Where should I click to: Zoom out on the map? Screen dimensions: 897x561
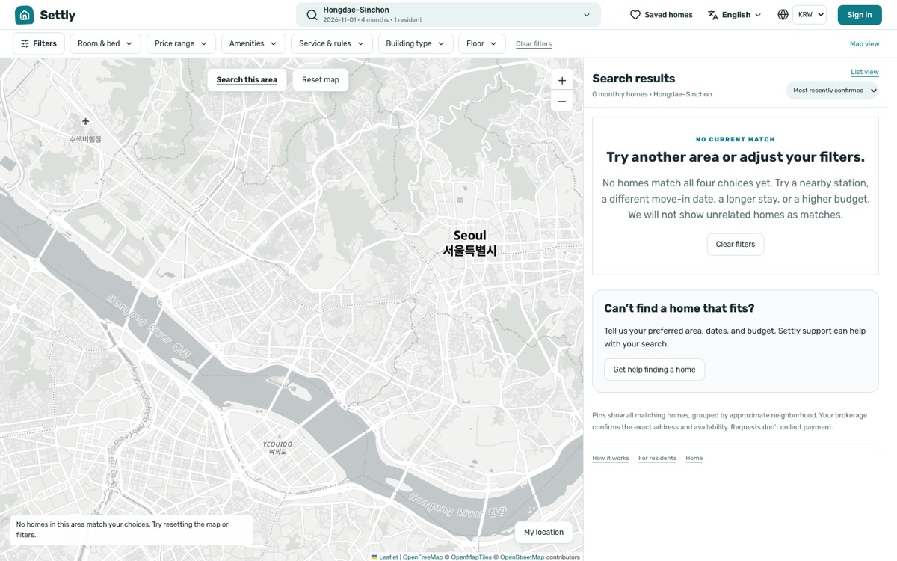click(562, 102)
